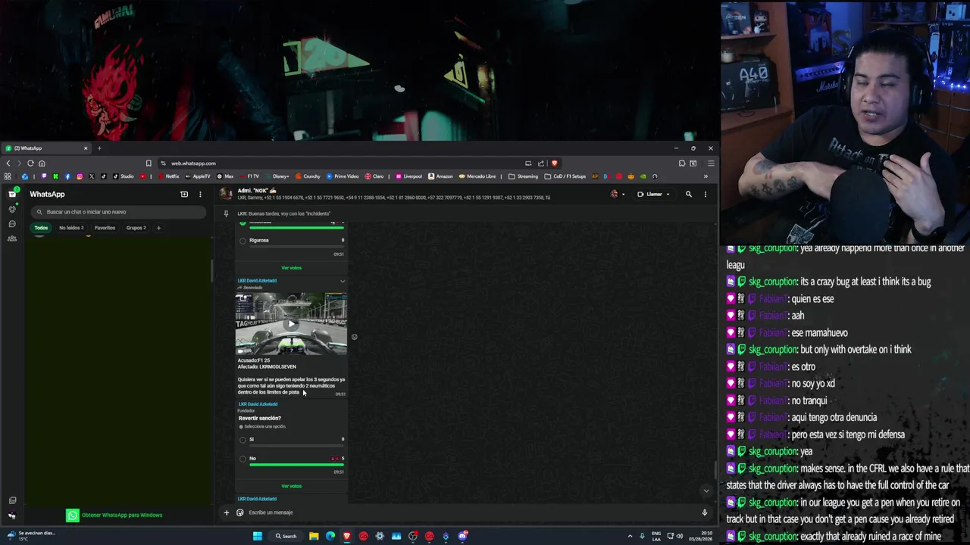Open the CoD / F1 Setups bookmark folder

(565, 176)
